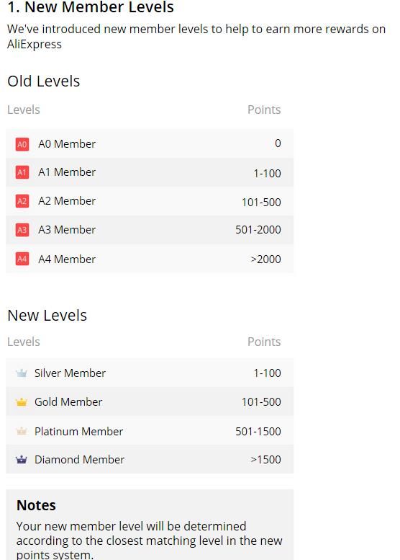Select the red A2 badge icon
Screen dimensions: 400x560
click(x=22, y=201)
